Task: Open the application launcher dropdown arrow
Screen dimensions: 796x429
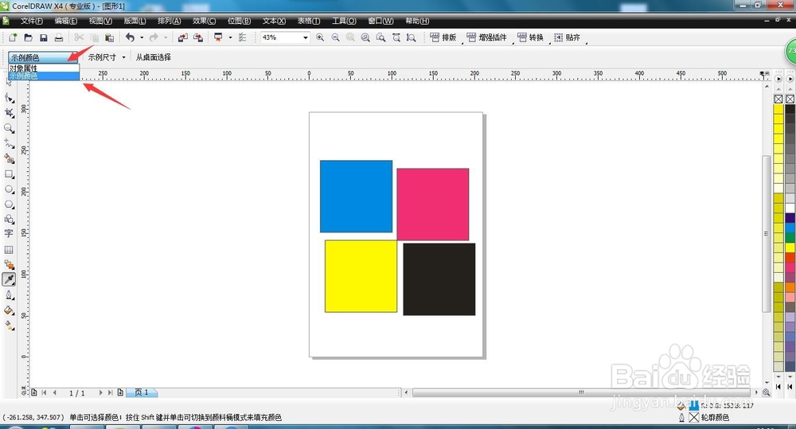Action: (x=230, y=37)
